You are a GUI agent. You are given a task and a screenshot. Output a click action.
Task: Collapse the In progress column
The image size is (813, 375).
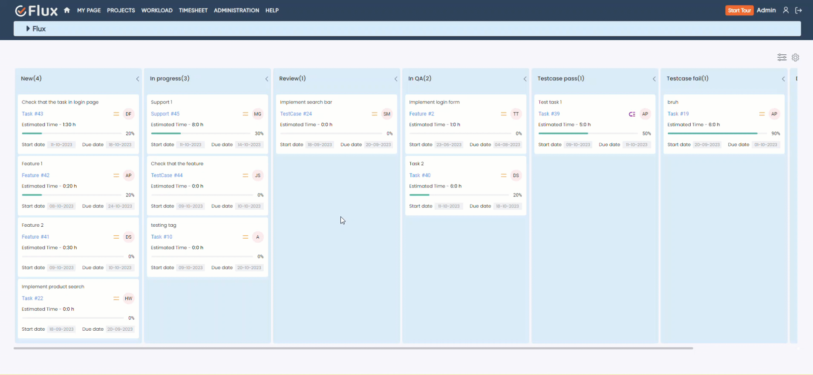tap(267, 79)
